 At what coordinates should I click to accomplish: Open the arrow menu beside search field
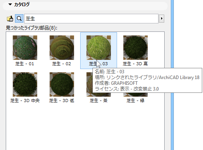(x=162, y=19)
